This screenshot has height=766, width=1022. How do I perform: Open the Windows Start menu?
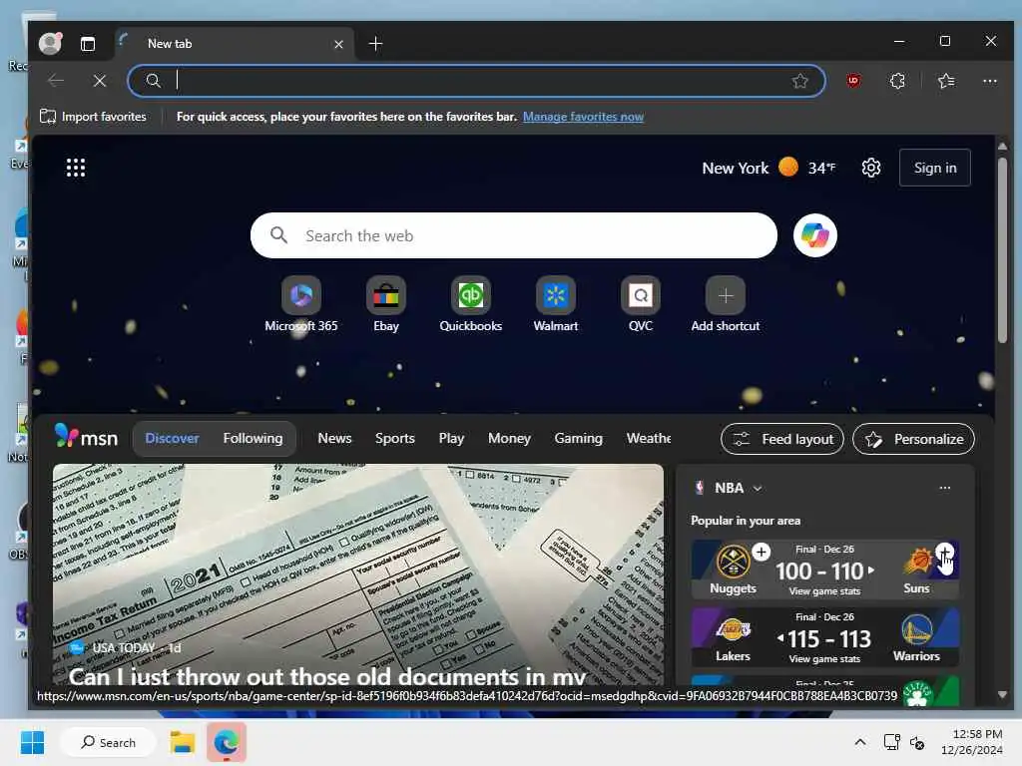coord(32,742)
